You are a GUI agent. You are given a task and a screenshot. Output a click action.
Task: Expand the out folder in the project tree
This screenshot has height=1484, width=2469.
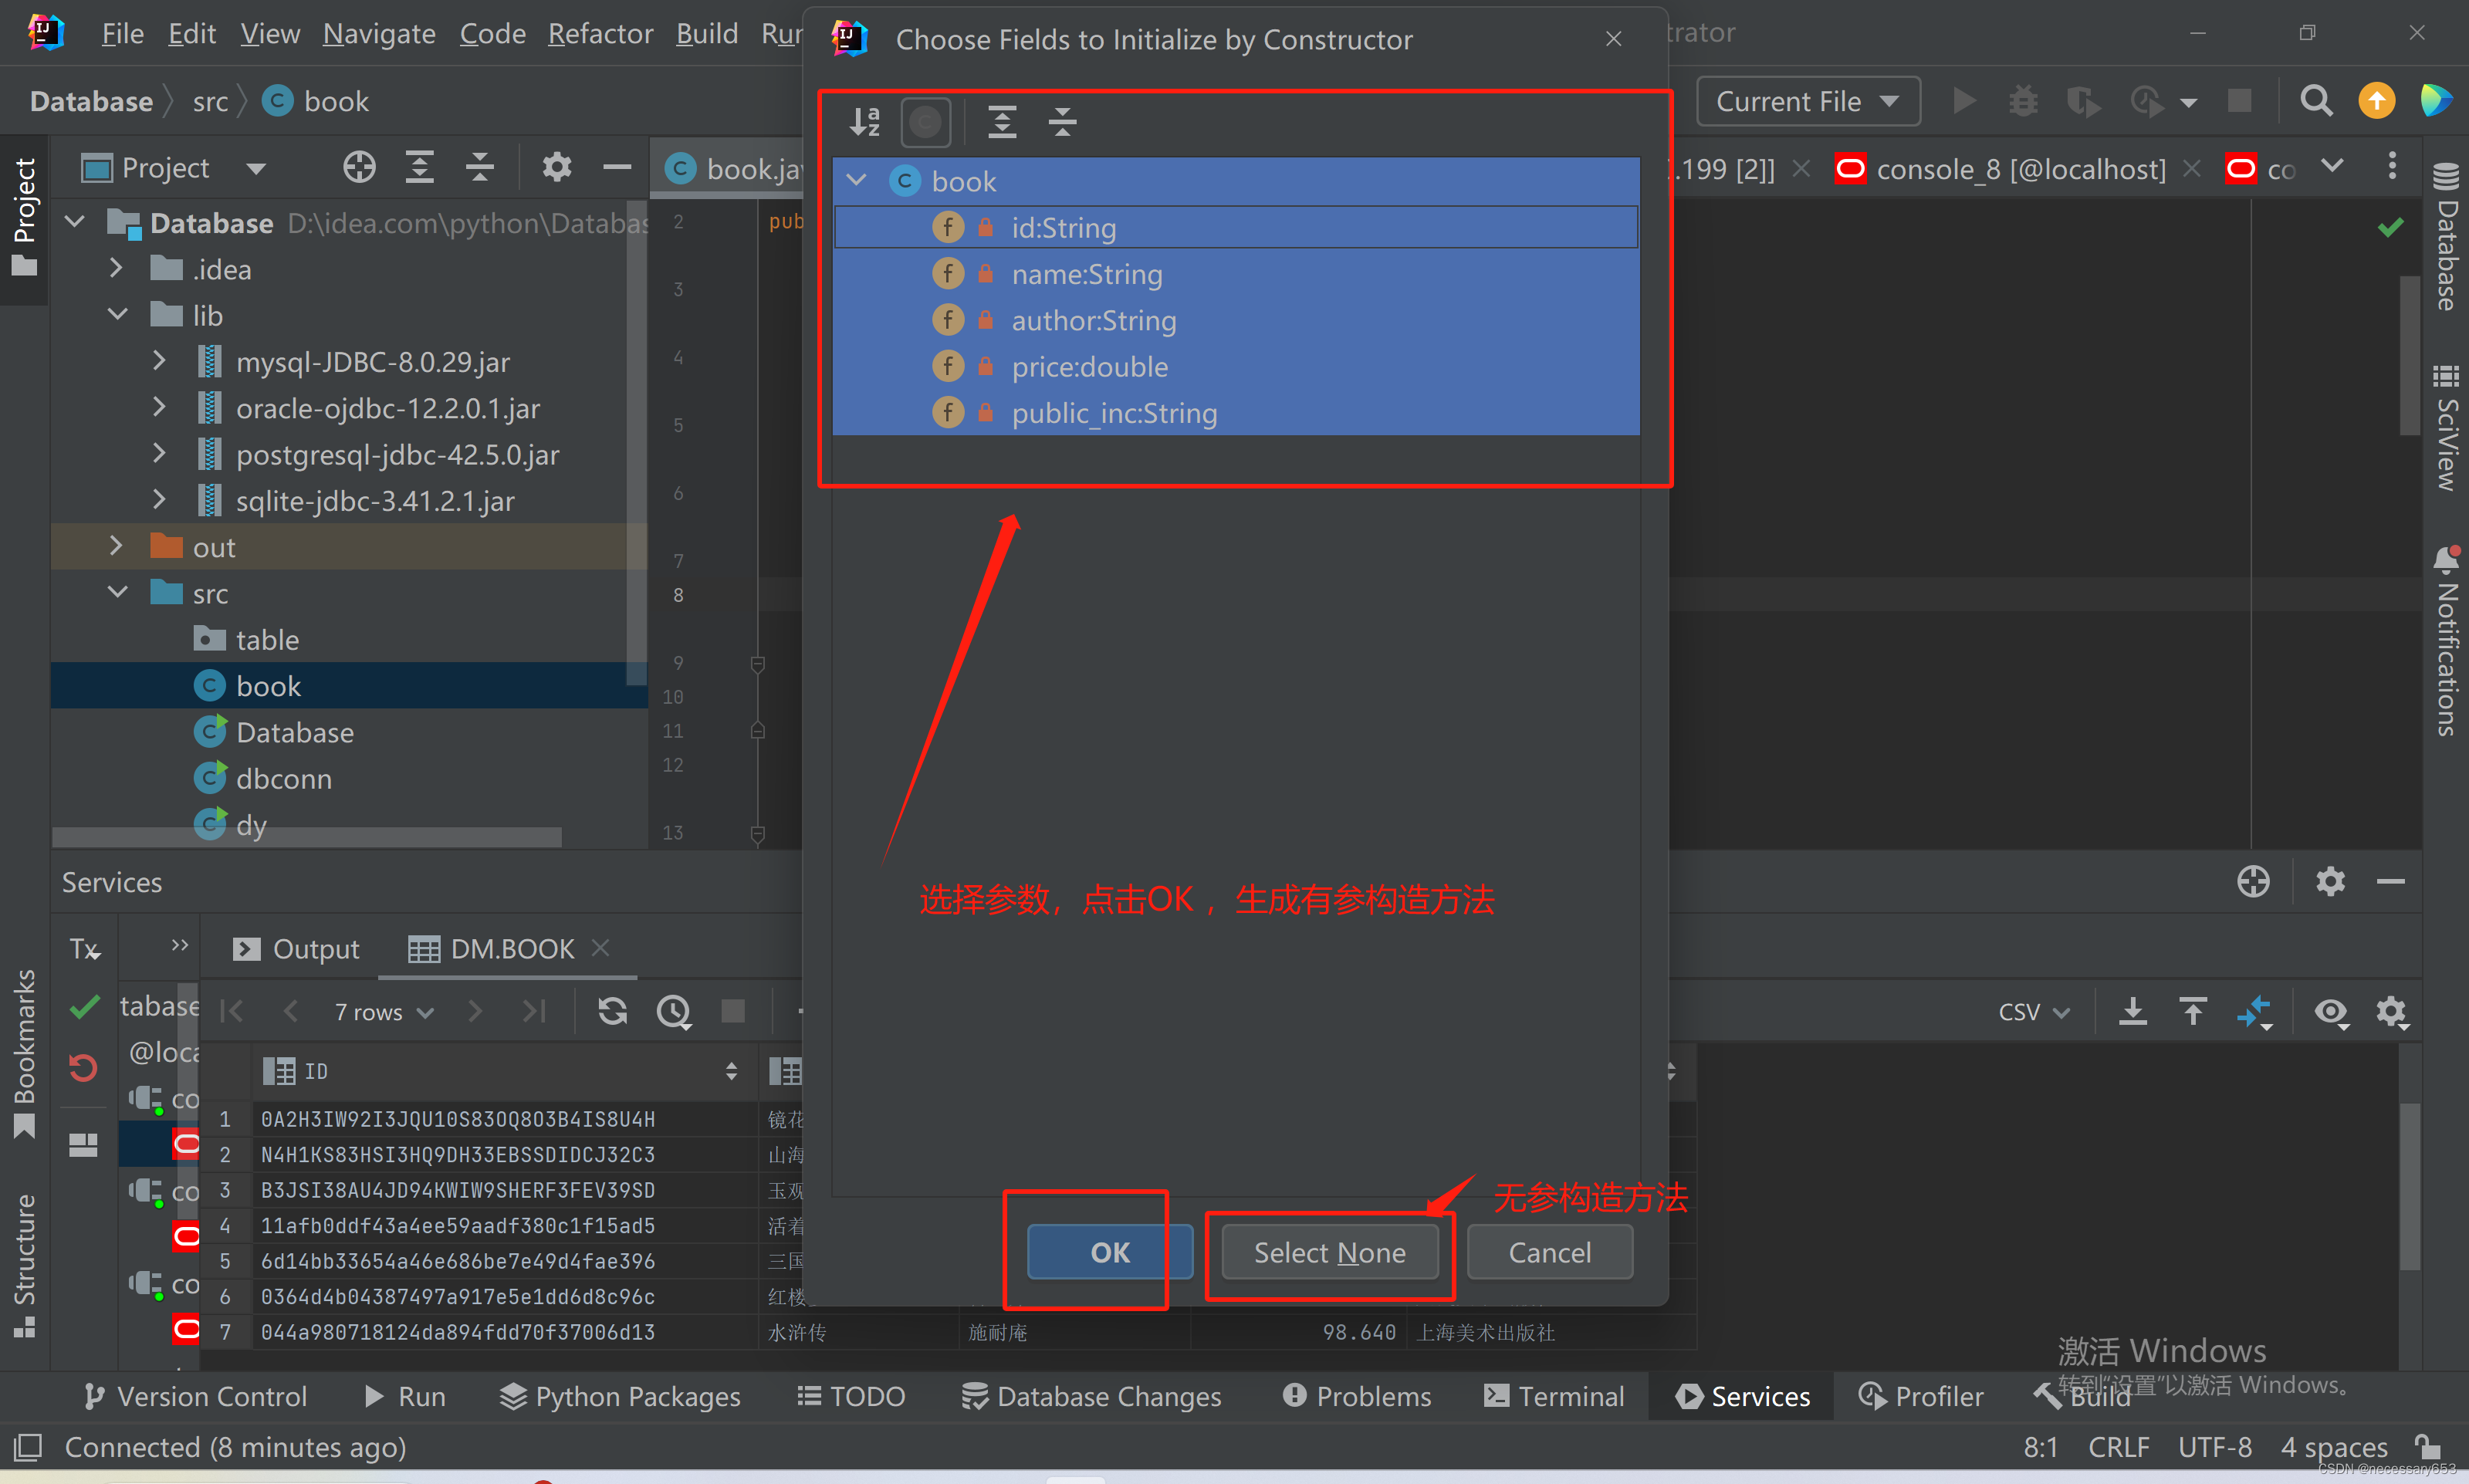[116, 546]
